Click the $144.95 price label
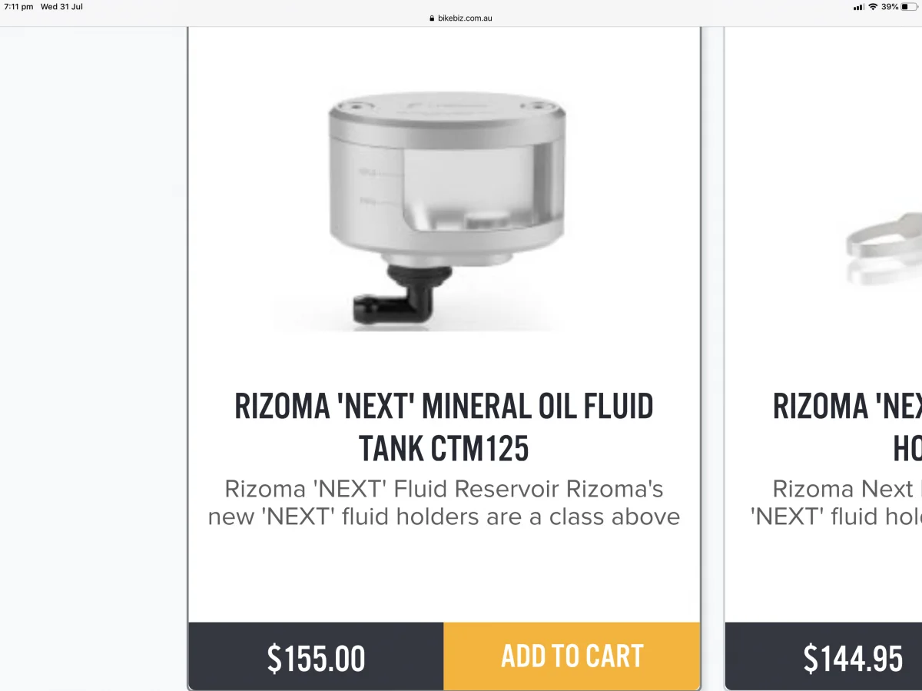The height and width of the screenshot is (691, 922). (853, 658)
